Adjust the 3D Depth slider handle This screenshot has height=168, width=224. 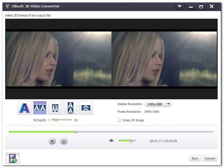point(56,120)
